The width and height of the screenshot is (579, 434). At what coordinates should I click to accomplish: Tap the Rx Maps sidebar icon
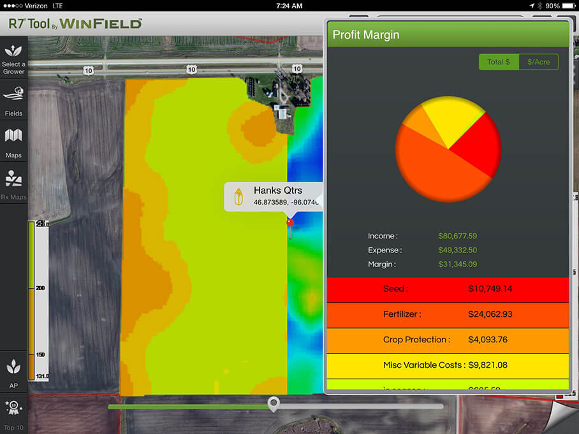[x=13, y=185]
